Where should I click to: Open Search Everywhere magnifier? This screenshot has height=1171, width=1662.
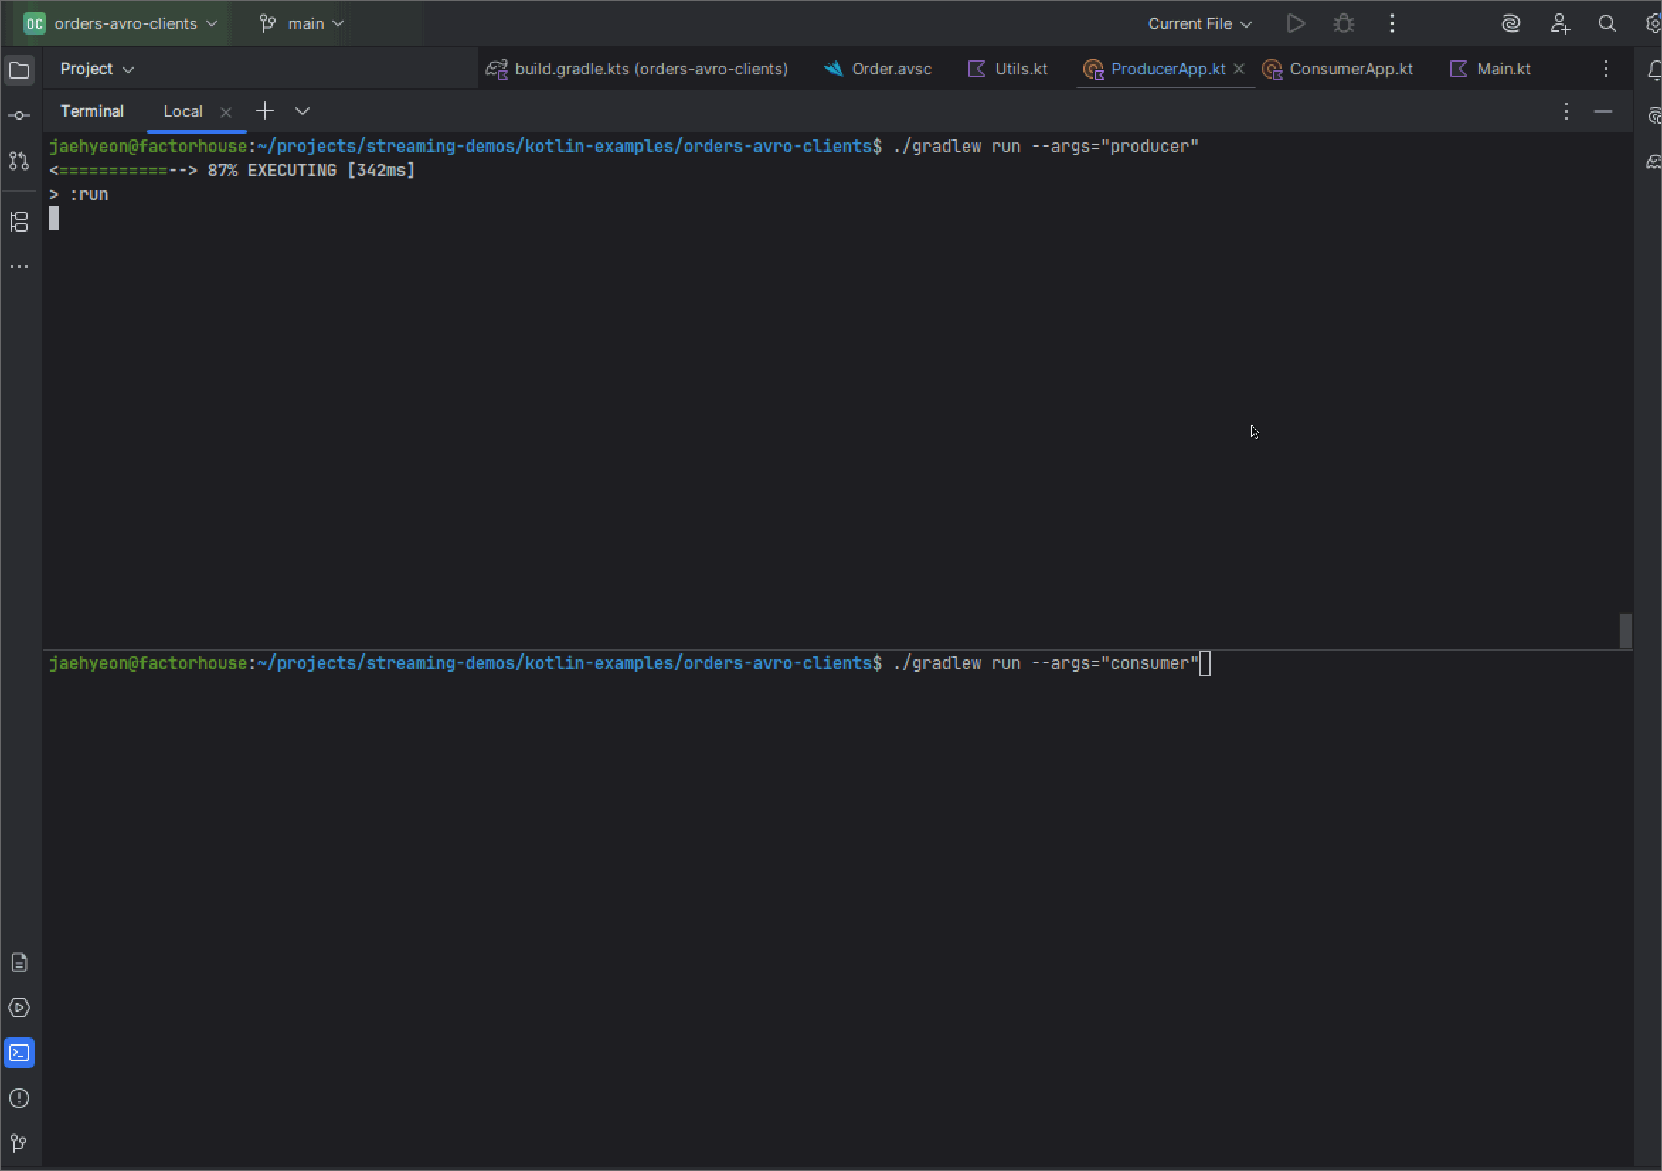1607,24
